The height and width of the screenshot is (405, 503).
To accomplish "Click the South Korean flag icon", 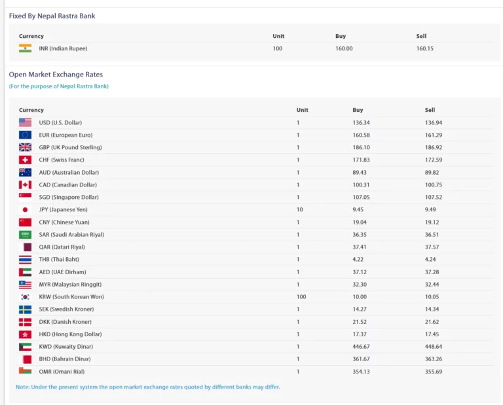I will [25, 296].
